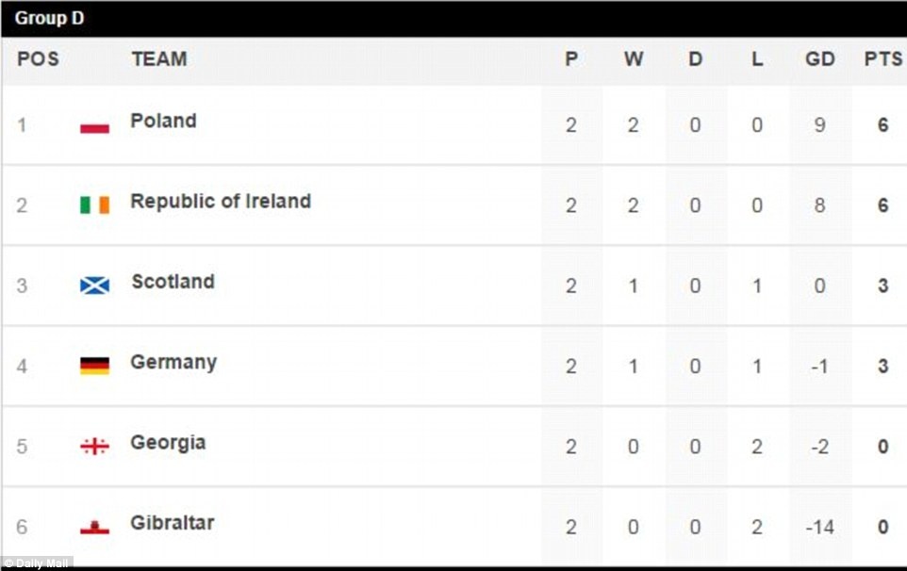Open the Republic of Ireland team link
The width and height of the screenshot is (907, 571).
221,201
